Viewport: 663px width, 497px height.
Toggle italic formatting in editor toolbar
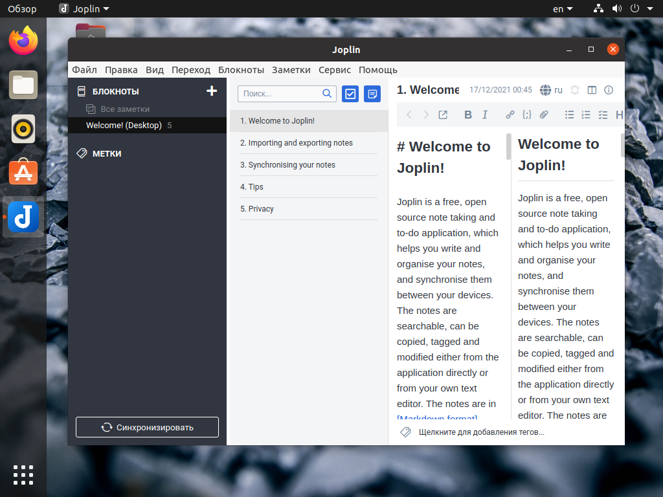(485, 115)
